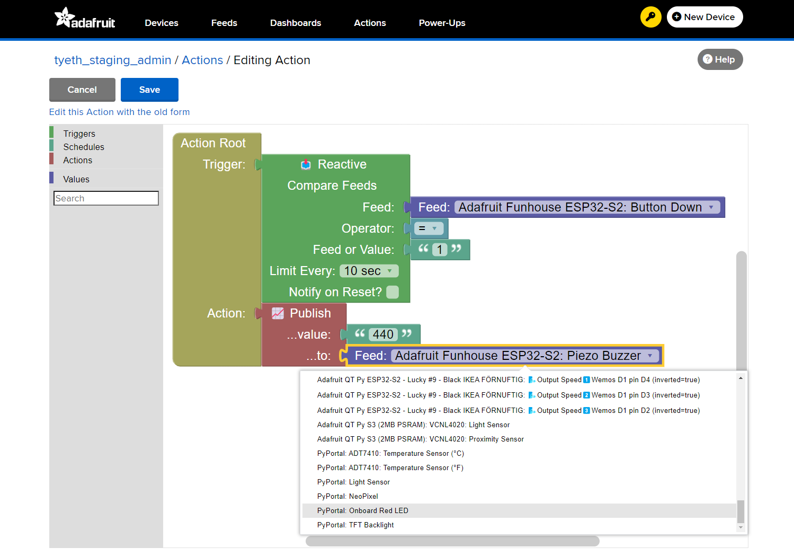Open the Dashboards menu
The width and height of the screenshot is (794, 556).
[296, 23]
